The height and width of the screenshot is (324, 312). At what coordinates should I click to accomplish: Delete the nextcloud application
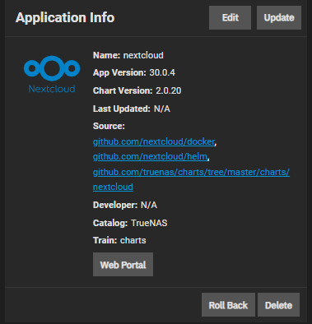click(278, 305)
